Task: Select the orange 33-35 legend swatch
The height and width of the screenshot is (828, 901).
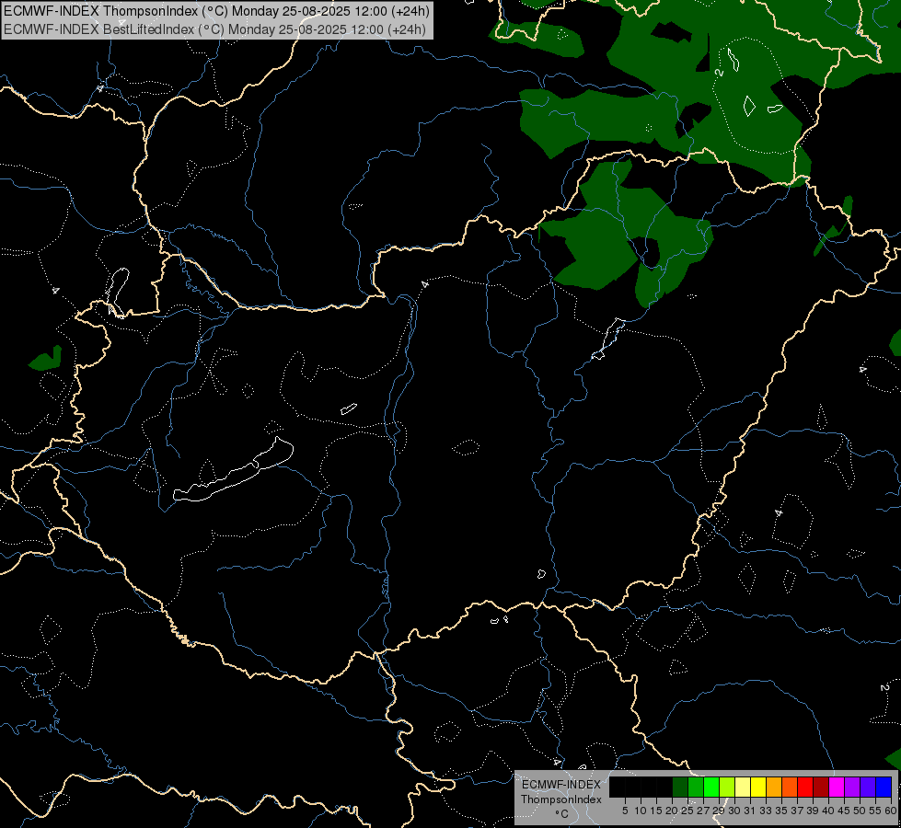Action: [774, 787]
